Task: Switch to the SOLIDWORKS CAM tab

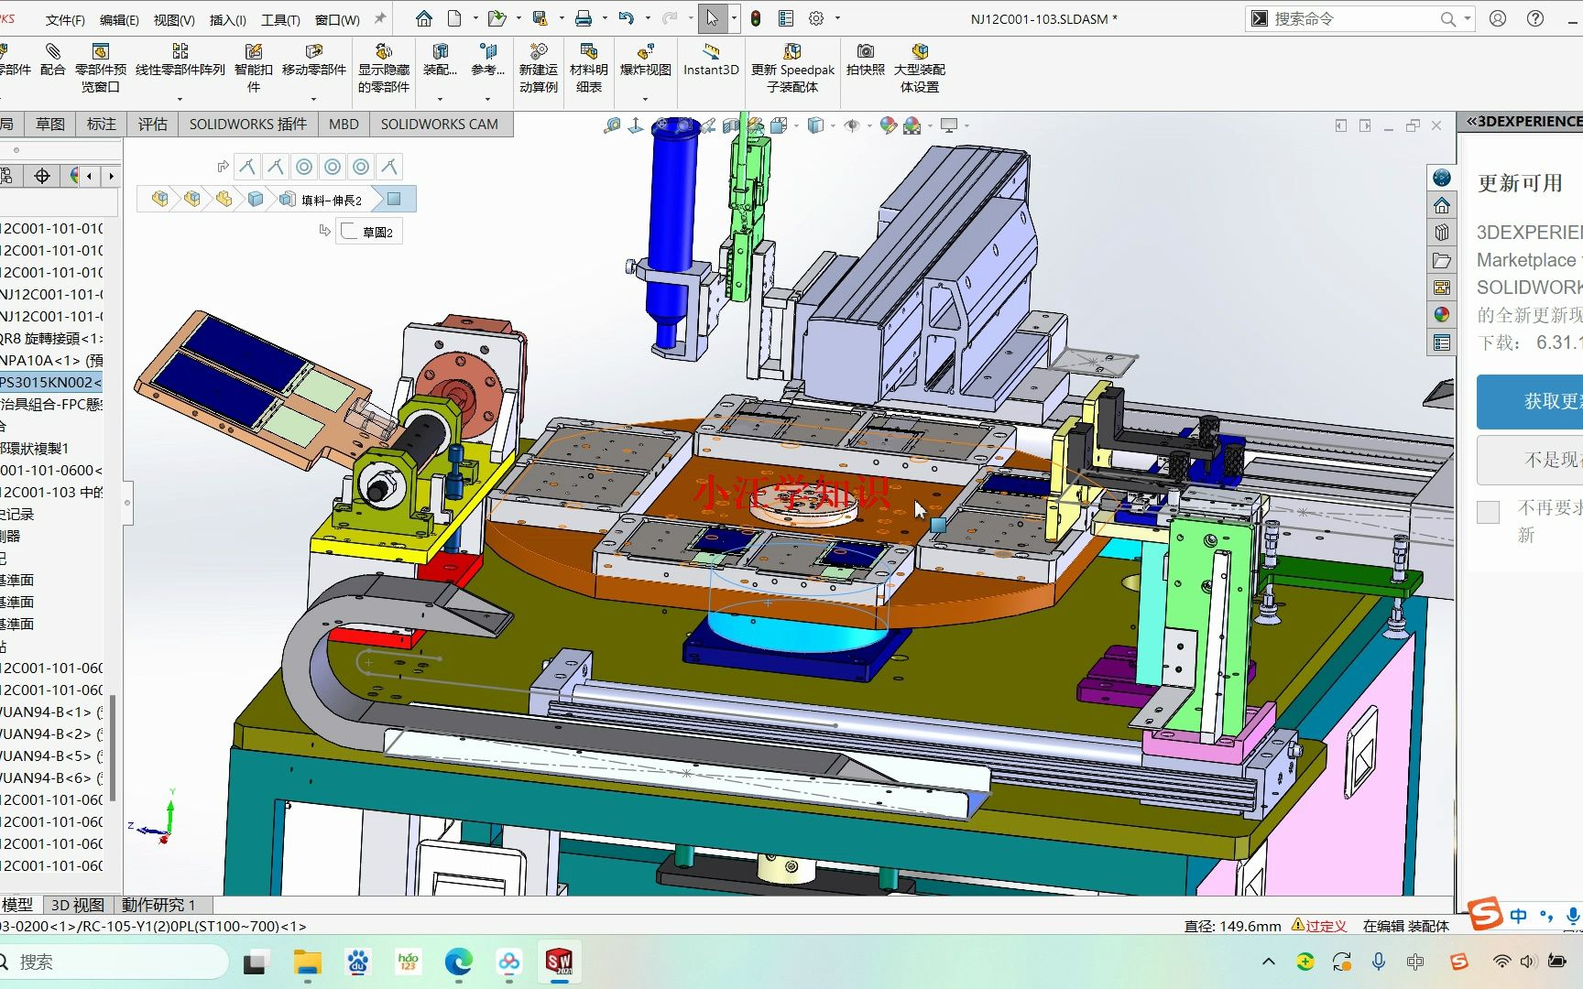Action: [440, 124]
